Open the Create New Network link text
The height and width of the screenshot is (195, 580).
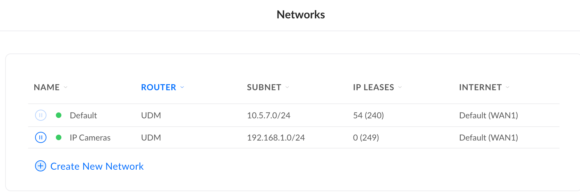(x=97, y=167)
